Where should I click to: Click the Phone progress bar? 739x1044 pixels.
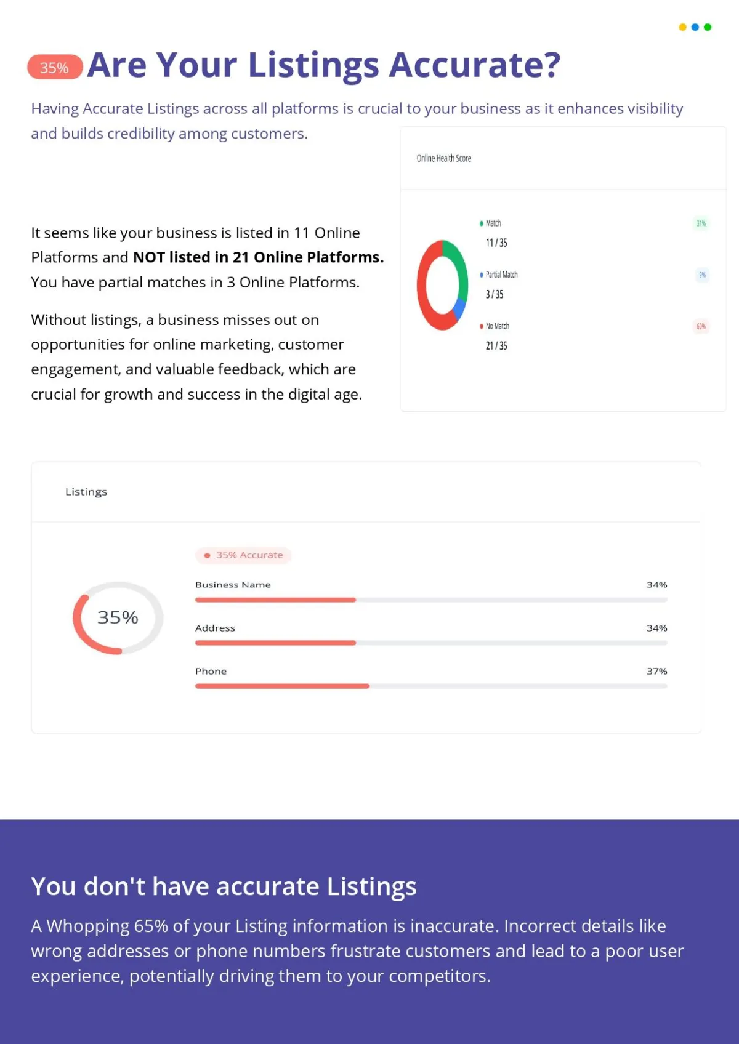(x=431, y=686)
